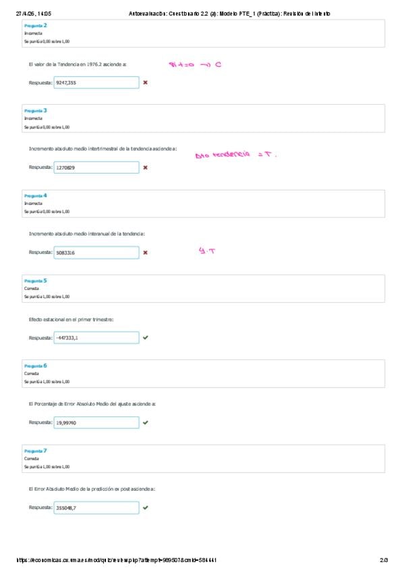Select the Pregunta 5 heading
This screenshot has width=404, height=573.
pos(35,280)
